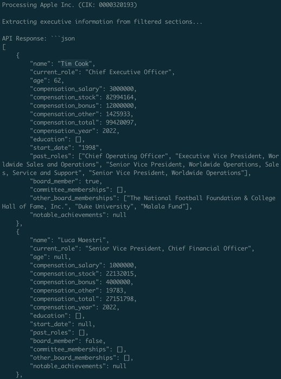Click Luca Maestri's total compensation 27151798

tap(120, 299)
